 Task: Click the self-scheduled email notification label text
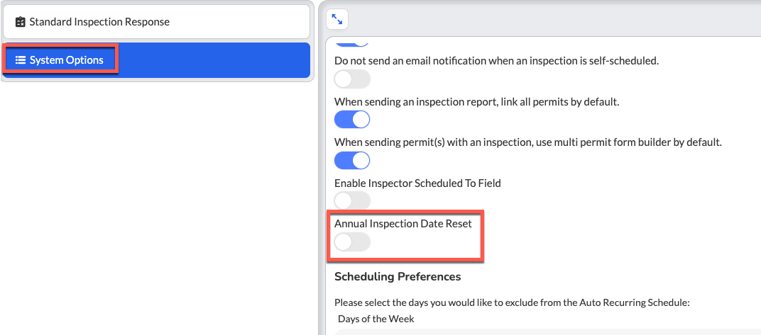pyautogui.click(x=496, y=61)
